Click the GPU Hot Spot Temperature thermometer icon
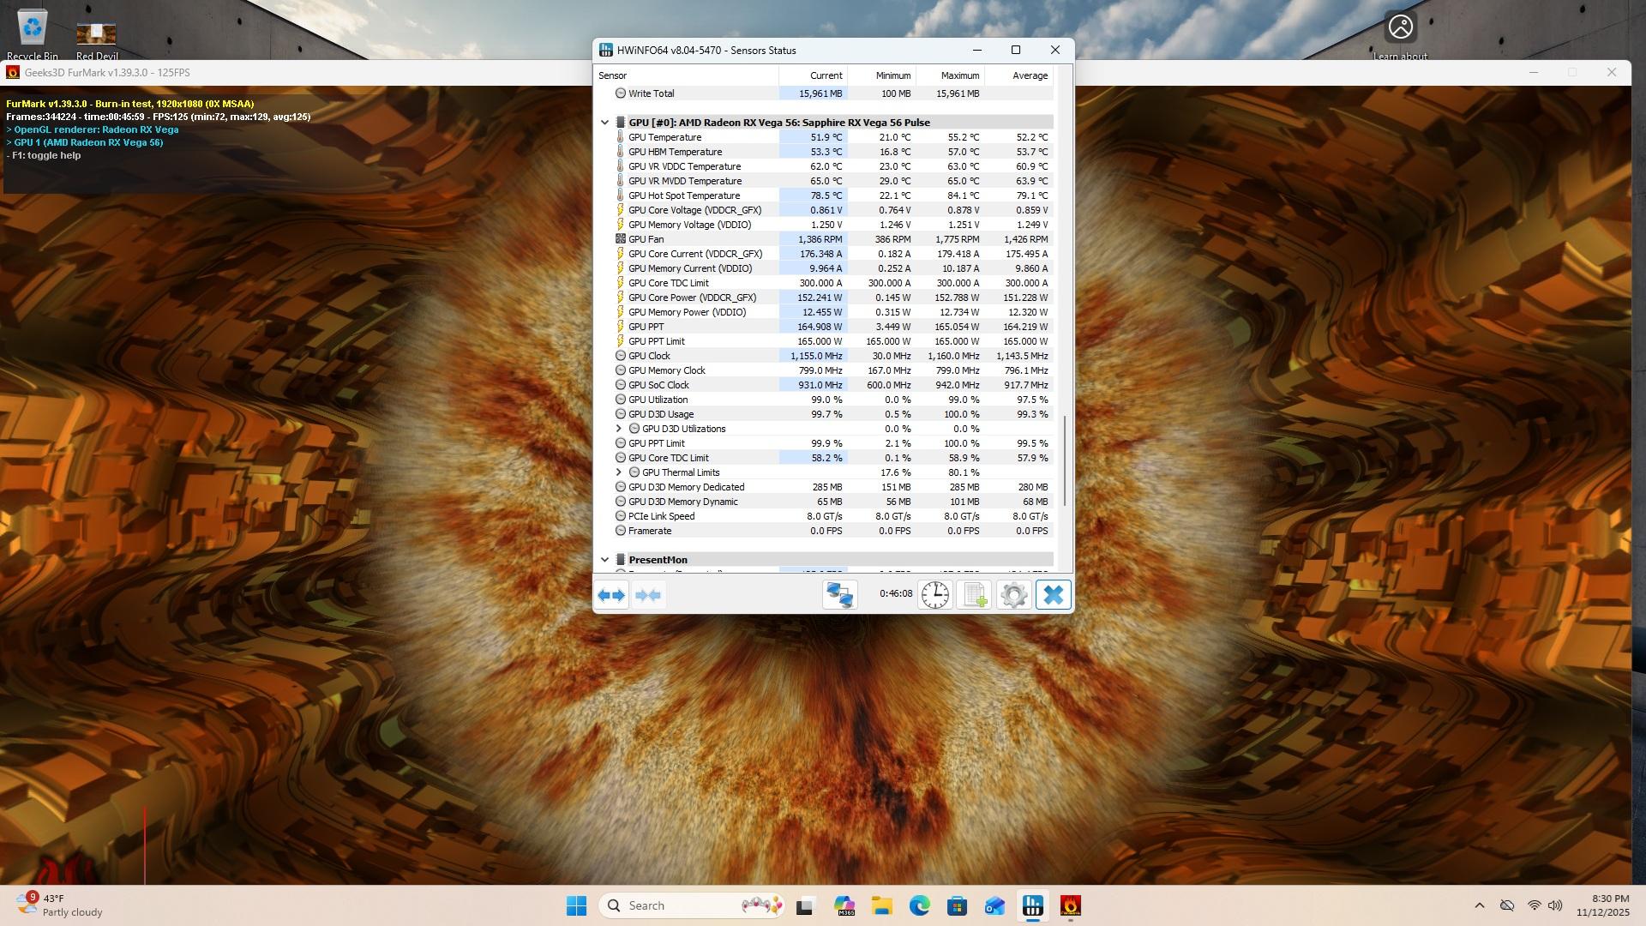 pyautogui.click(x=621, y=195)
